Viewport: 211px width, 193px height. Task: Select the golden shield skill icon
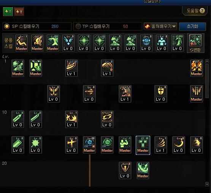[161, 94]
